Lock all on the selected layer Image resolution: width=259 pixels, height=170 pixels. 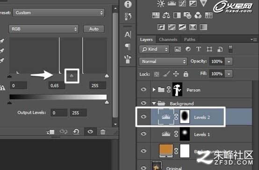[186, 74]
